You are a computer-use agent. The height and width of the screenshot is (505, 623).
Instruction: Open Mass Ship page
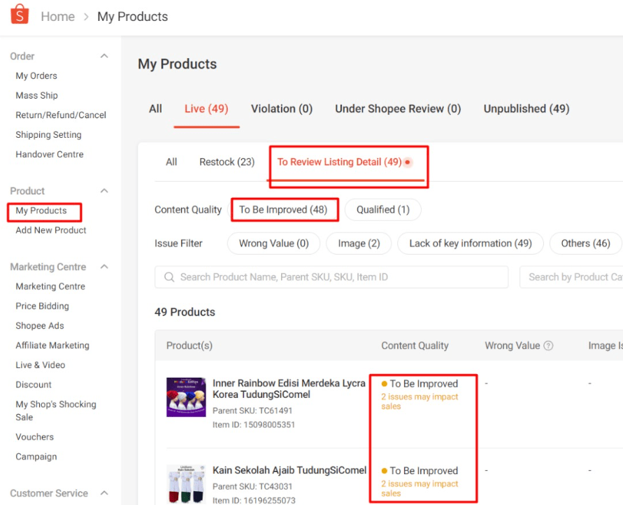(x=36, y=95)
